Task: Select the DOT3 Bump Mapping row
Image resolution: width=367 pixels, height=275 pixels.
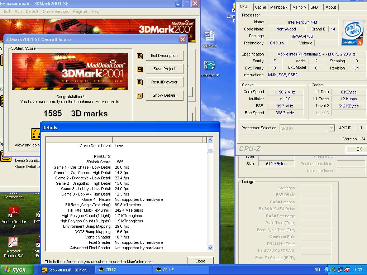Action: tap(127, 232)
